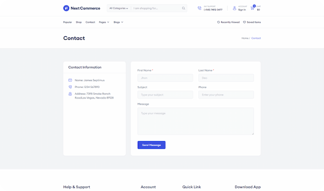This screenshot has width=324, height=191.
Task: Click the account user icon
Action: (235, 8)
